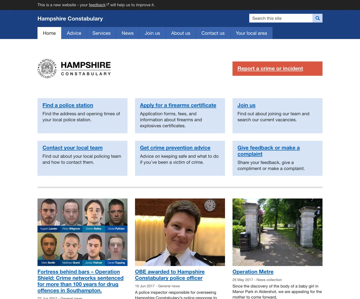Open Apply for a firearms certificate link
The height and width of the screenshot is (299, 360).
(178, 105)
